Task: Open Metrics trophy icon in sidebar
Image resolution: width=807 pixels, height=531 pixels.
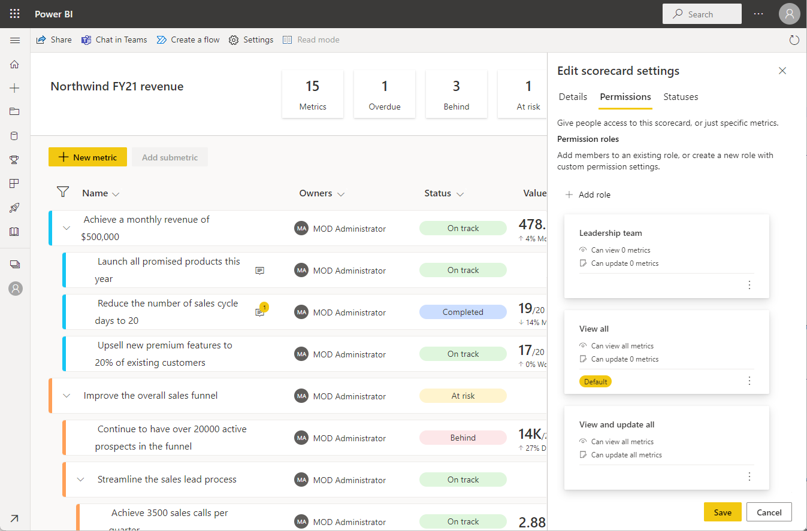Action: click(x=15, y=160)
